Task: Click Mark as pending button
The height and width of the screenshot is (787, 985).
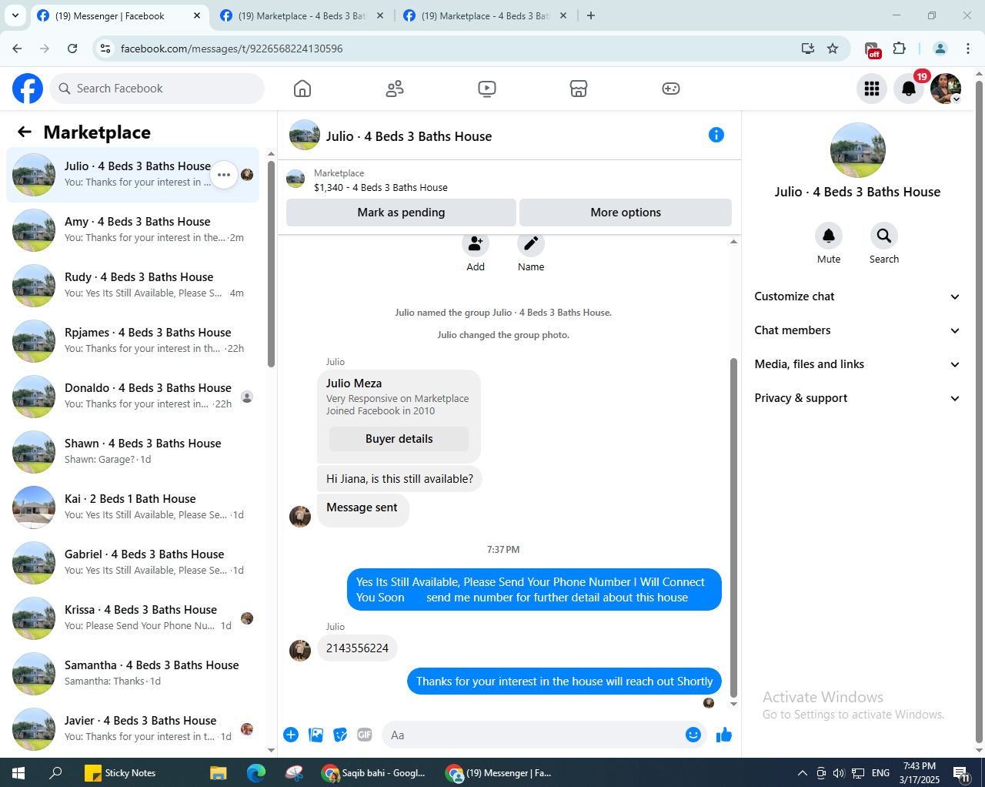Action: 401,213
